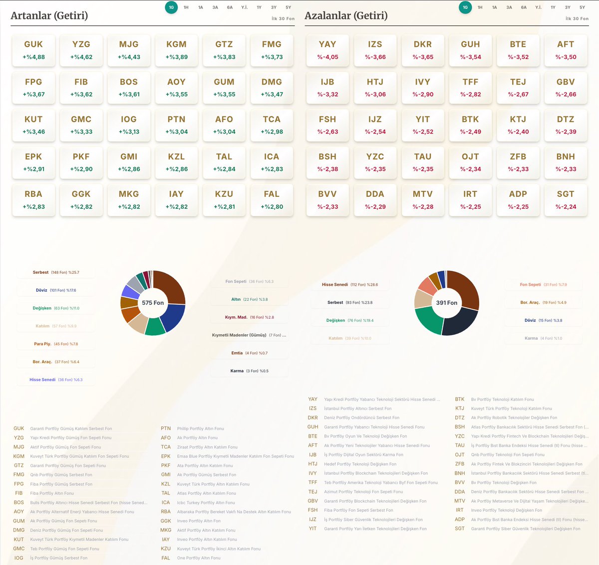Open Qnb Portföy Teknoloji Fon Sepeti Fonu
599x565 pixels.
click(x=508, y=455)
